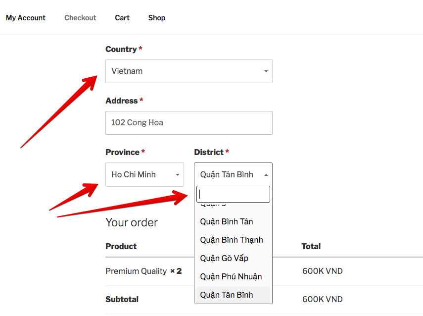Go to the Checkout page
This screenshot has width=423, height=316.
point(80,18)
